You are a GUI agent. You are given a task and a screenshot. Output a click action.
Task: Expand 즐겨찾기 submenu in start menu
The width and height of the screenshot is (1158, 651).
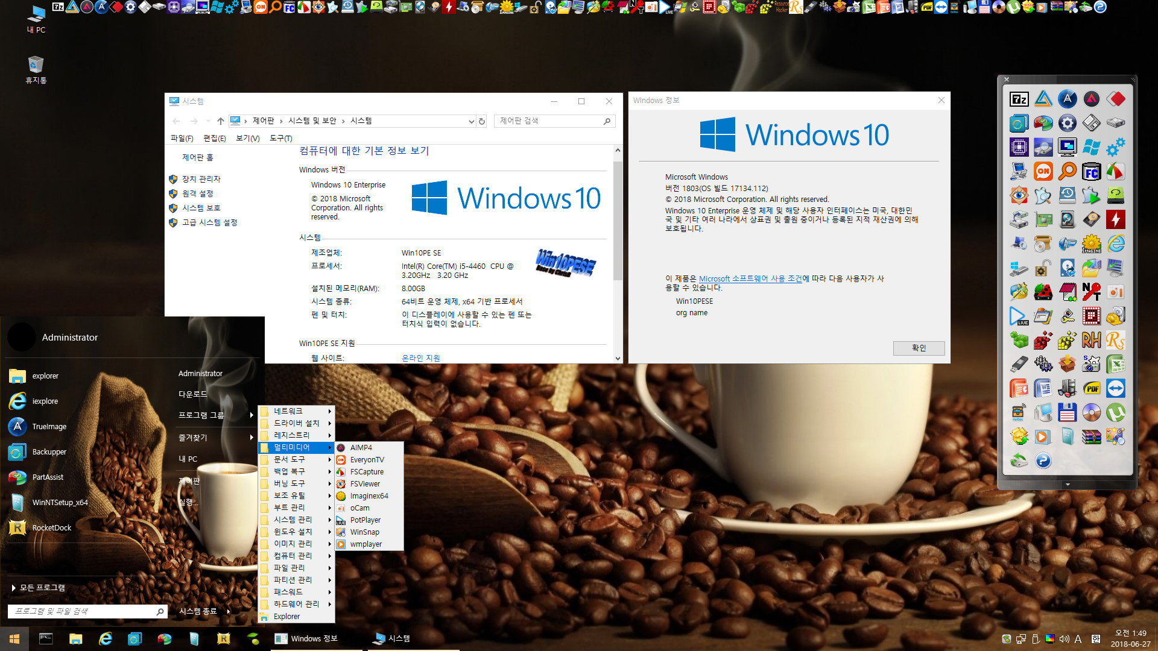pyautogui.click(x=215, y=437)
